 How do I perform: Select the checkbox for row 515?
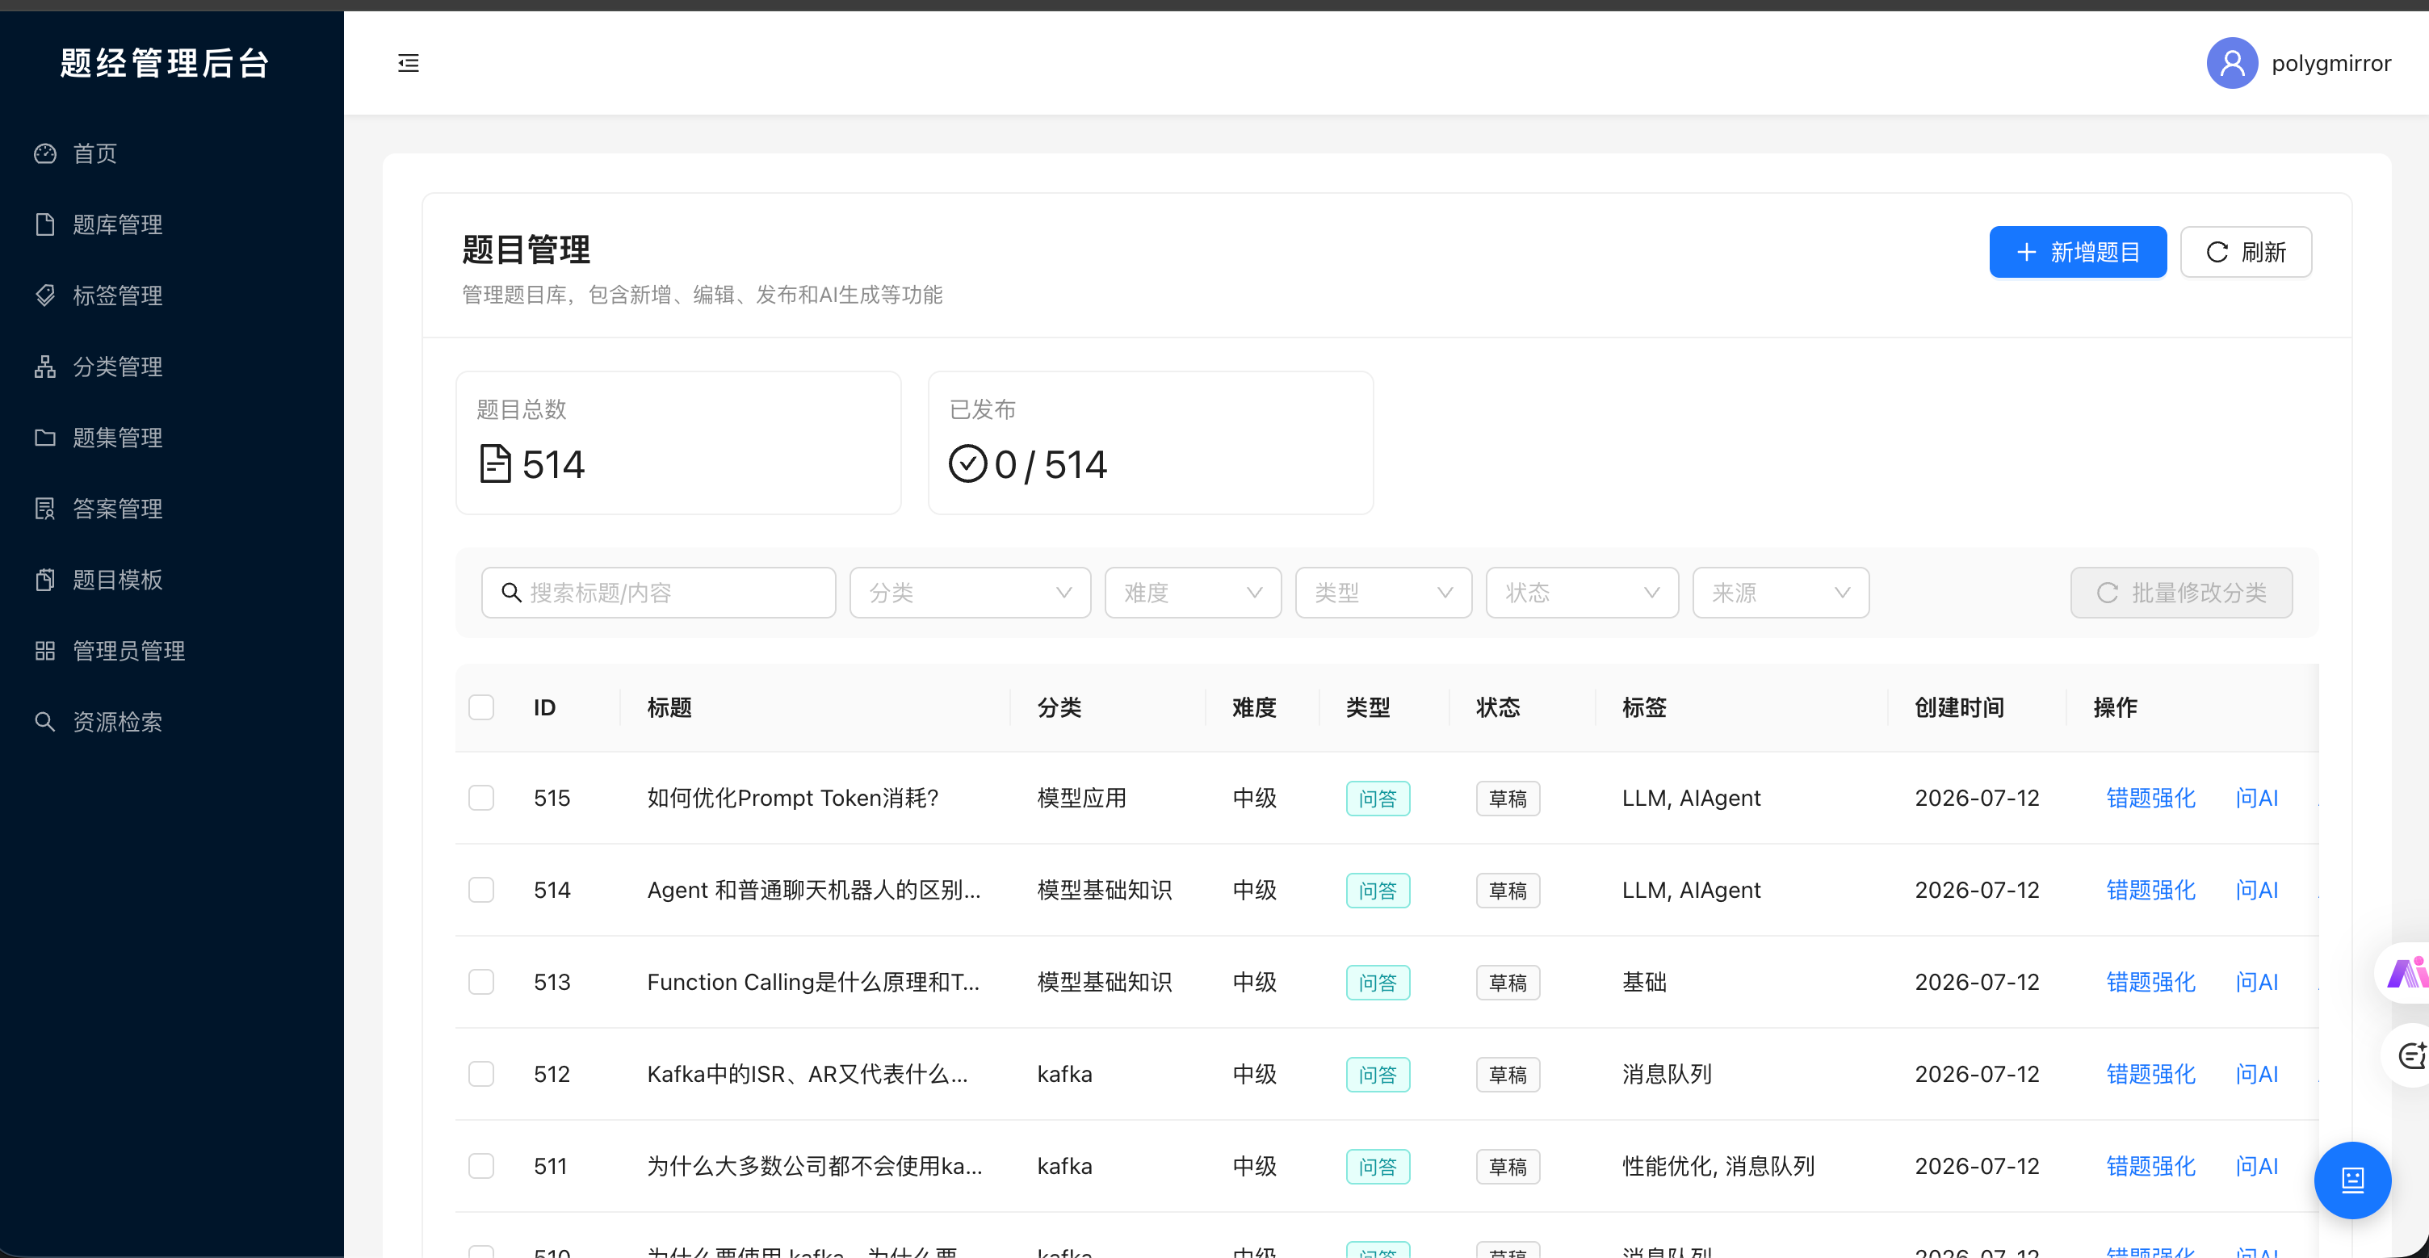pos(481,798)
